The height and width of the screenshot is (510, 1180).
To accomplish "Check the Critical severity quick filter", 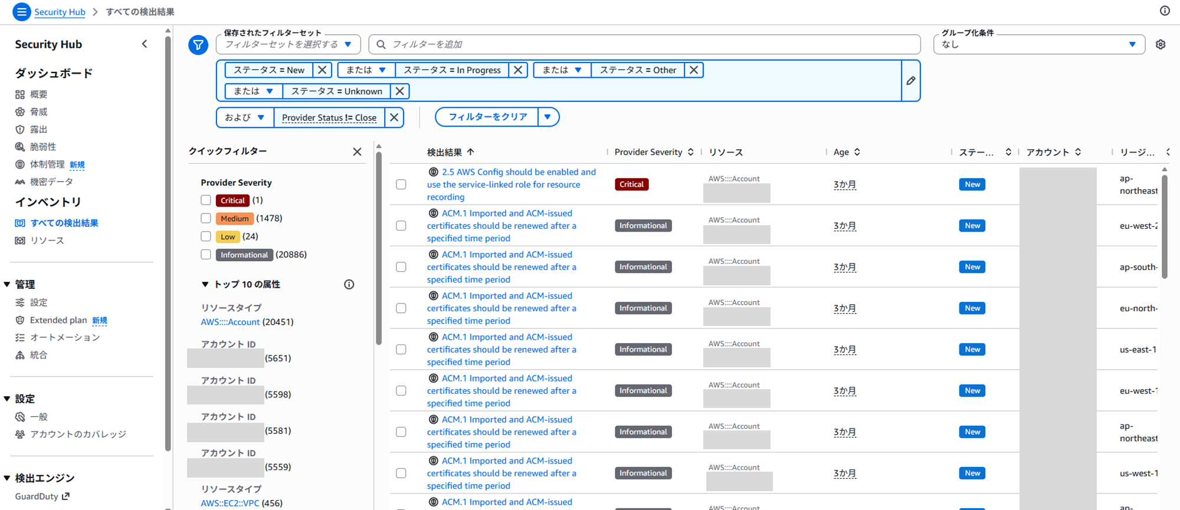I will tap(206, 200).
